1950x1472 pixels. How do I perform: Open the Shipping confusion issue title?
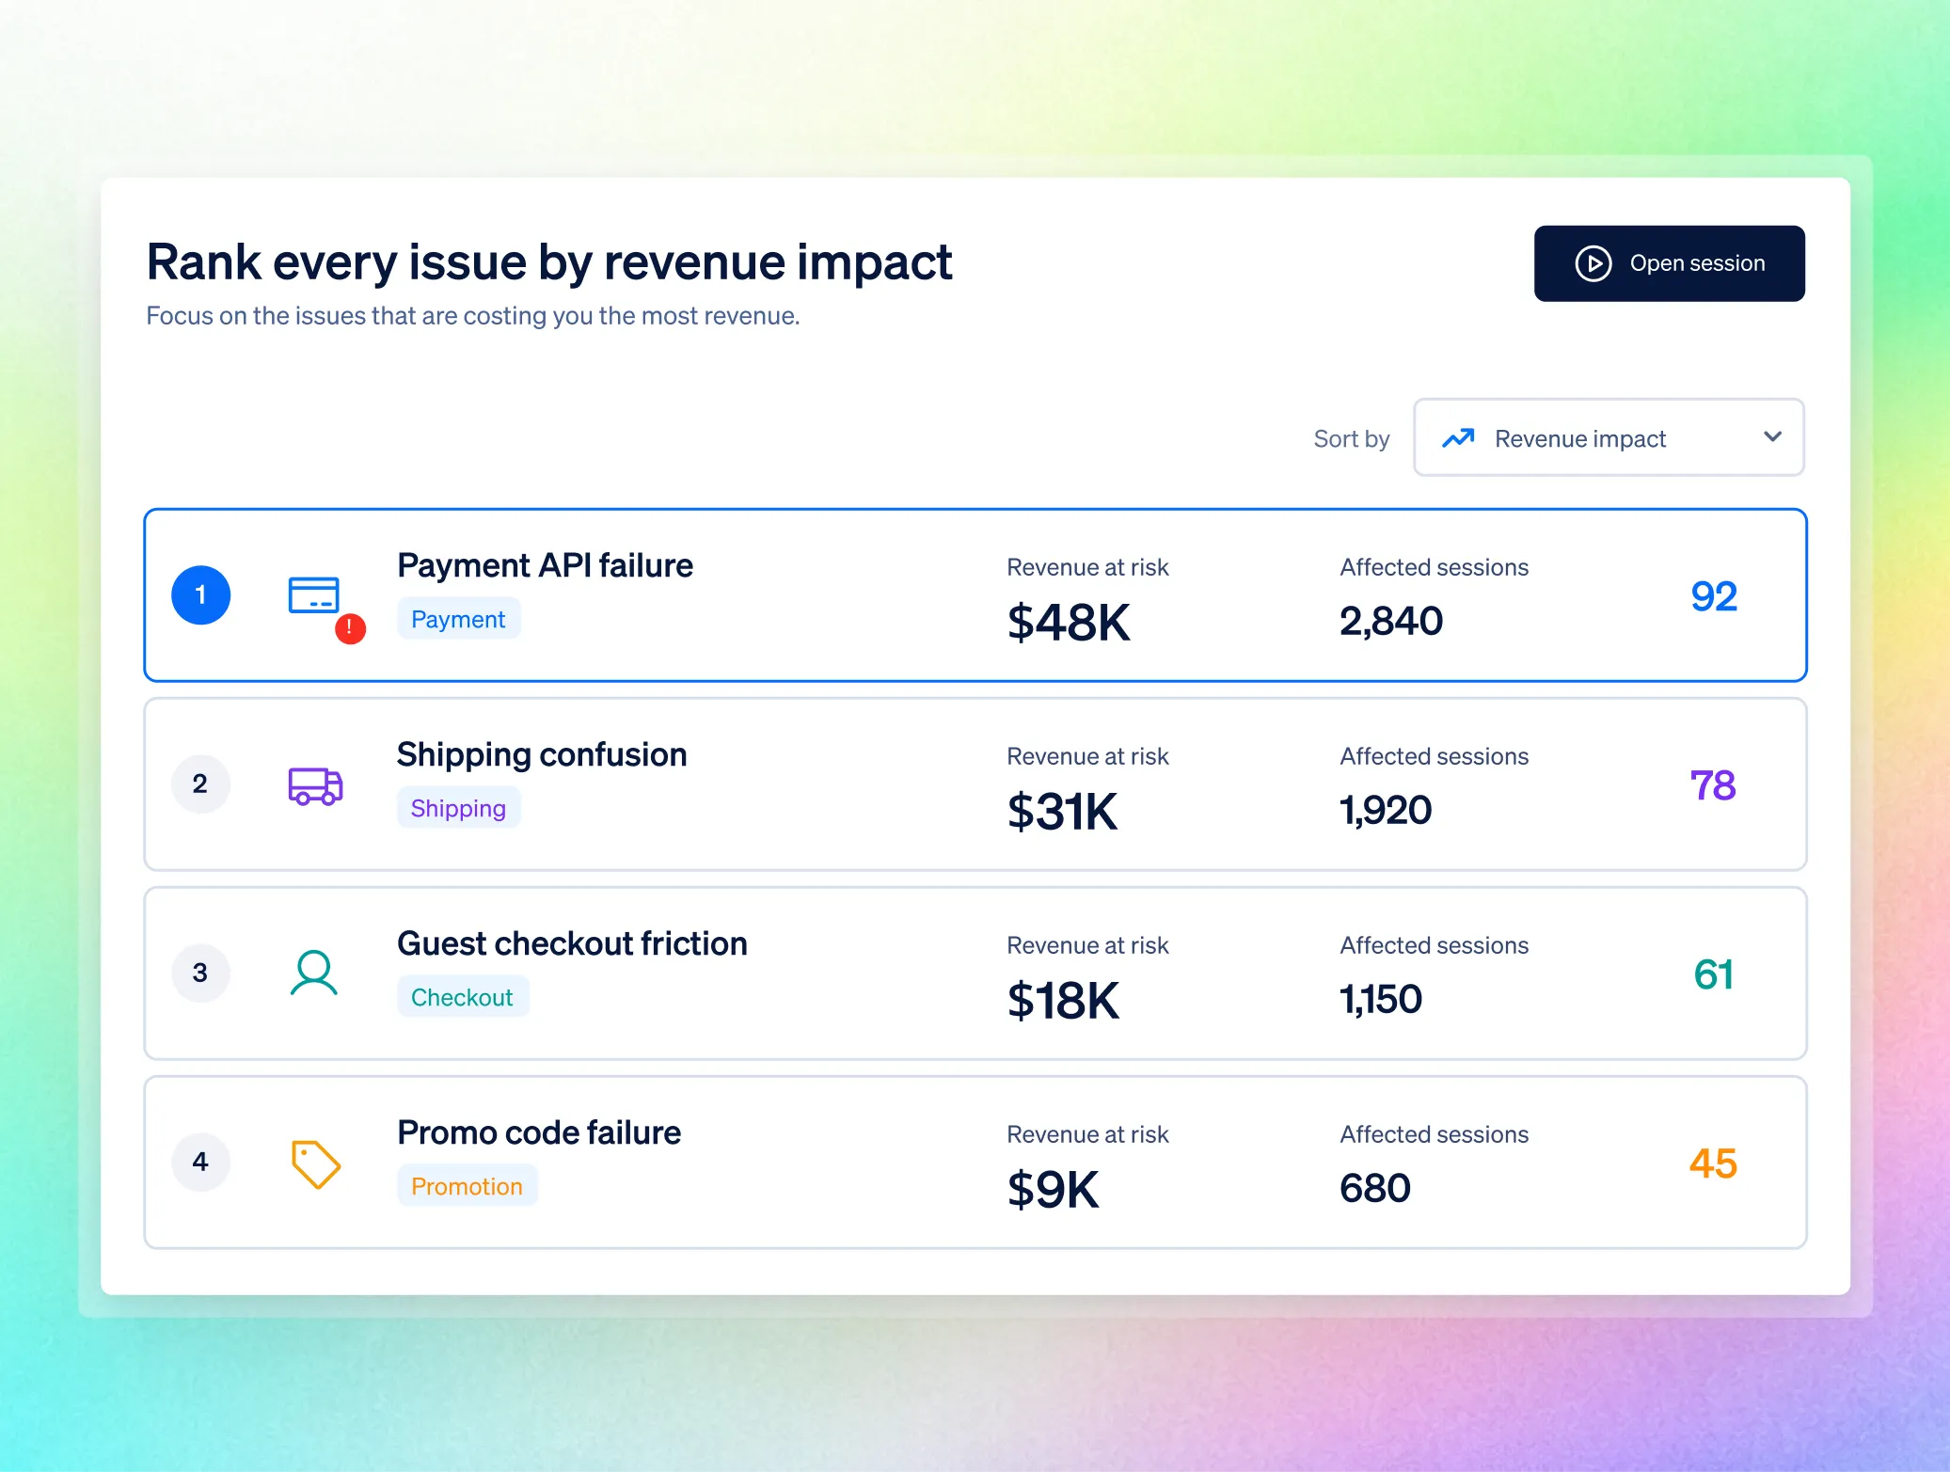[542, 754]
